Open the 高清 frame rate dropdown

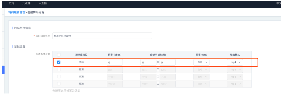point(202,77)
